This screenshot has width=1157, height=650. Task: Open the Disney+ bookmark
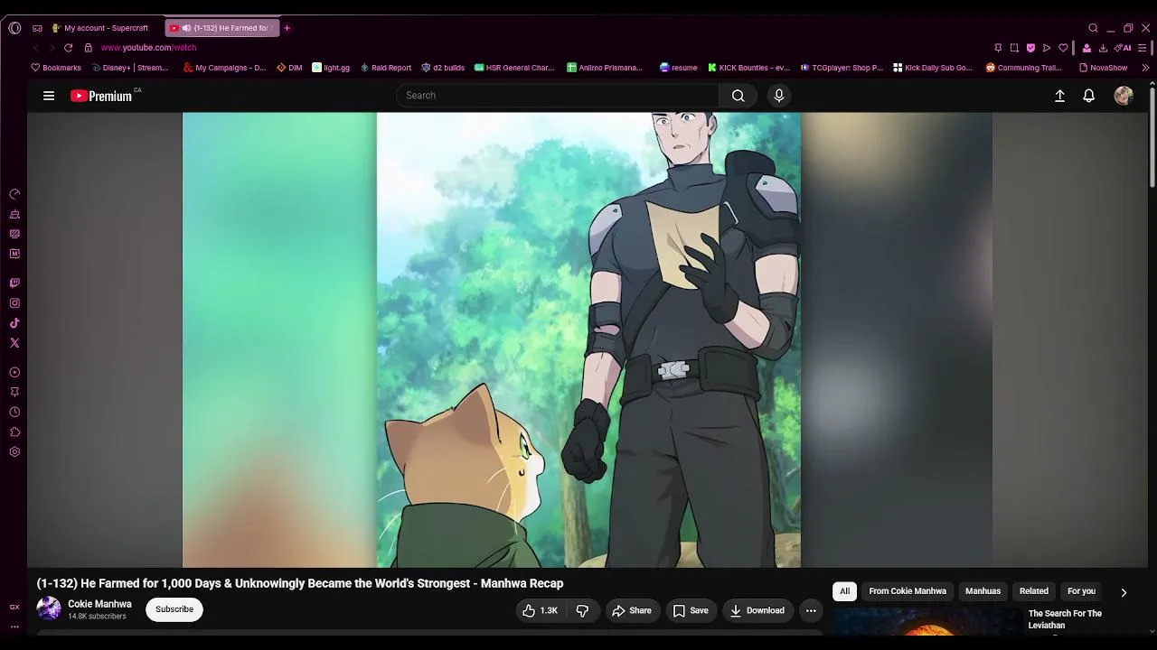(130, 68)
